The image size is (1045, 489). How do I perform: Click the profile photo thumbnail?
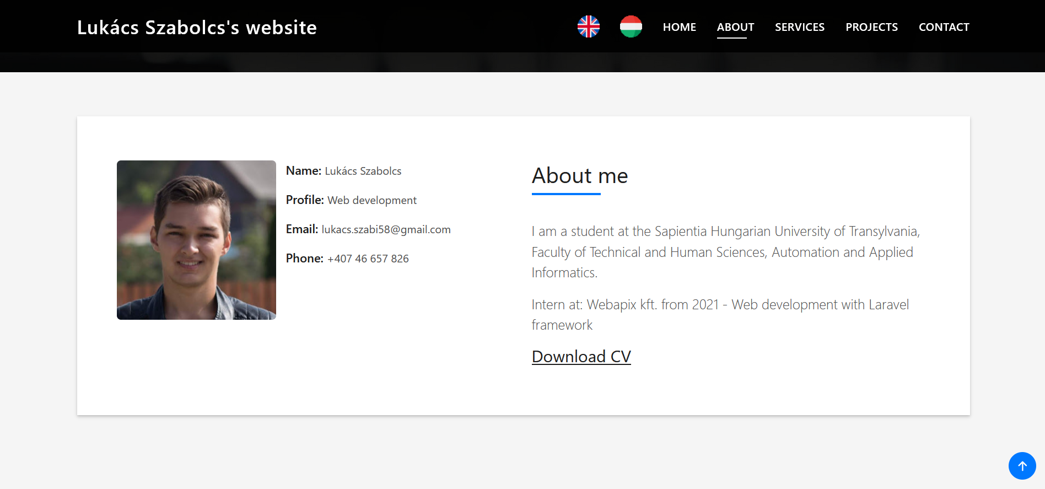[x=196, y=240]
